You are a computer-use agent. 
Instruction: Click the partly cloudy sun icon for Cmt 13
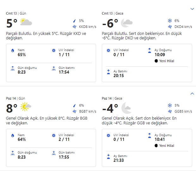(x=26, y=22)
